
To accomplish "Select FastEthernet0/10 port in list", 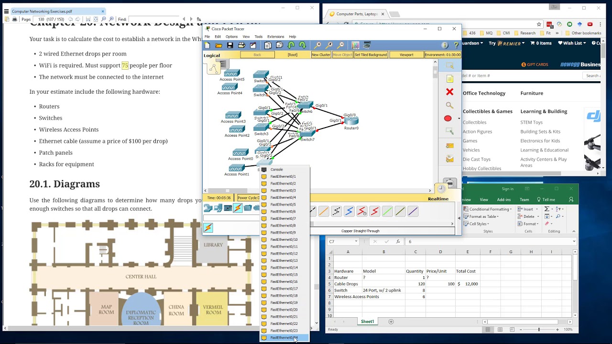I will point(285,239).
